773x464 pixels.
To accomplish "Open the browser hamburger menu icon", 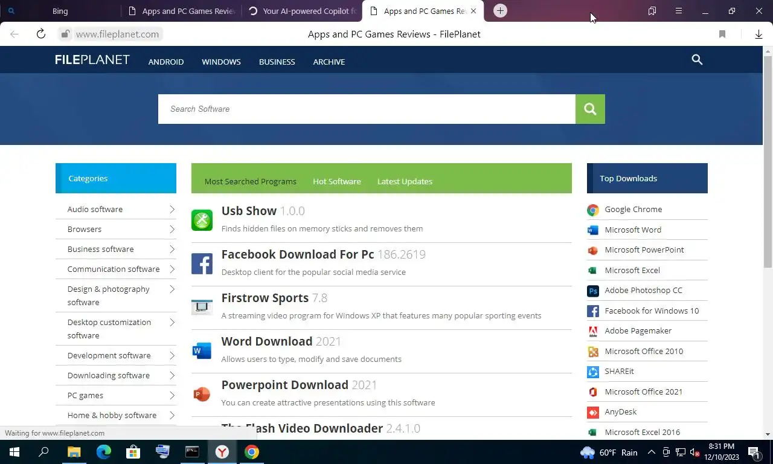I will coord(679,11).
